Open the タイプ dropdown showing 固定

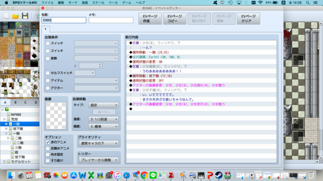tap(103, 105)
